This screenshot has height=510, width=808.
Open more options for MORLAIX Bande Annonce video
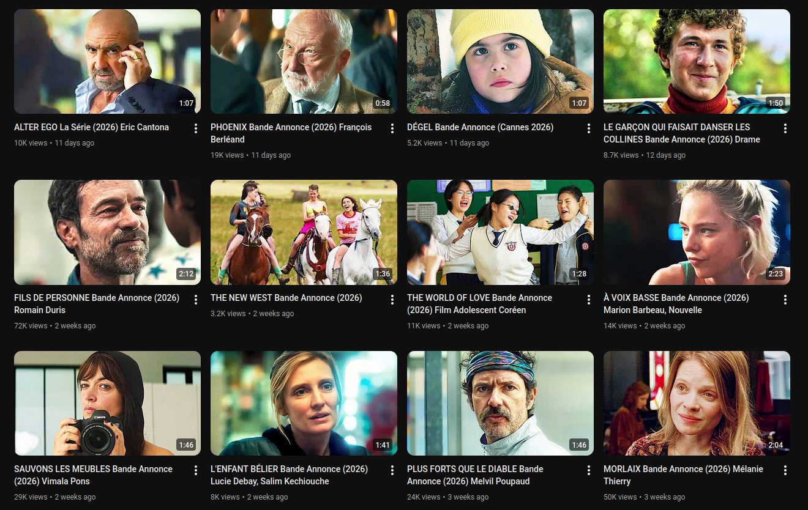[785, 470]
